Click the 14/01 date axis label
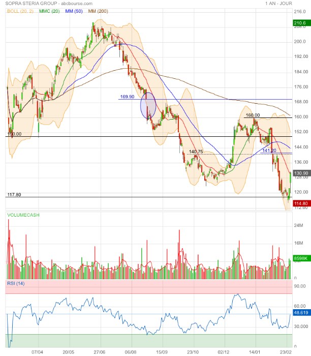The image size is (311, 356). tap(254, 352)
